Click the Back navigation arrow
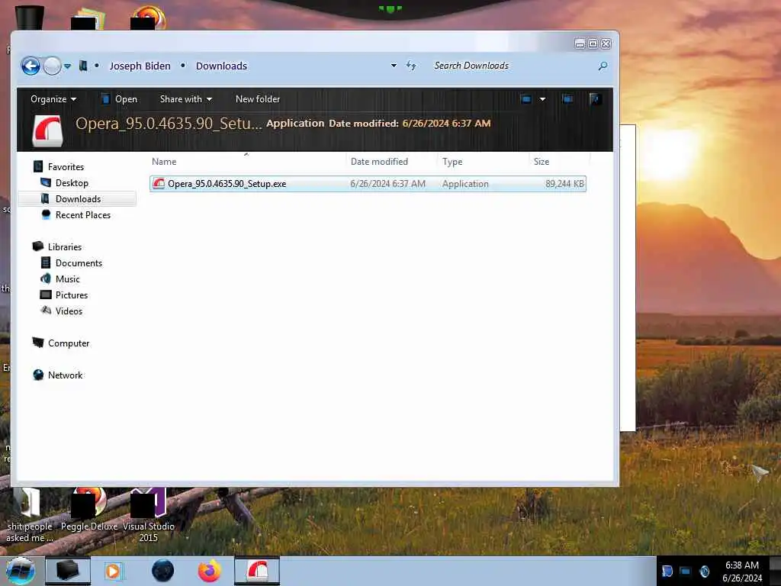Viewport: 781px width, 586px height. point(31,66)
